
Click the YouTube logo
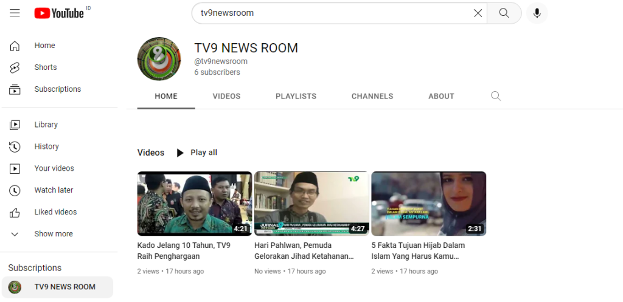tap(59, 13)
